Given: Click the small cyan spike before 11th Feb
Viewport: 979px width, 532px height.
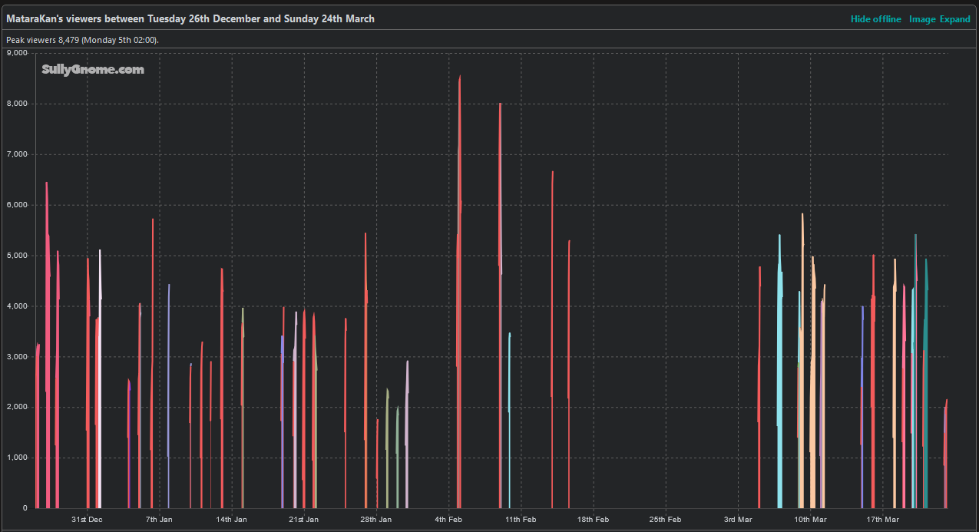Looking at the screenshot, I should [509, 384].
